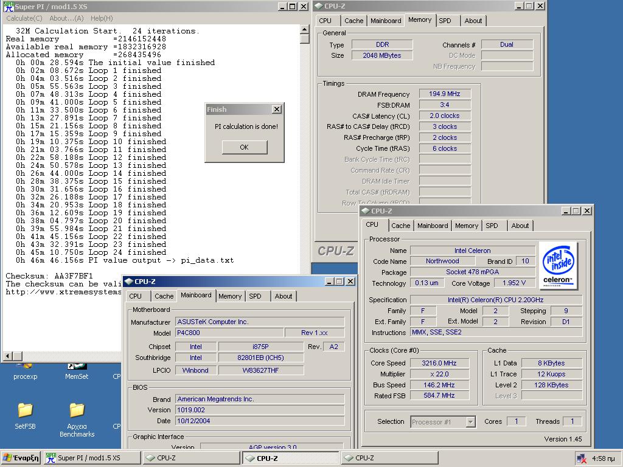Click the Specification Intel(R) Celeron(R) CPU 2.20GHz field
The width and height of the screenshot is (623, 467).
[496, 300]
